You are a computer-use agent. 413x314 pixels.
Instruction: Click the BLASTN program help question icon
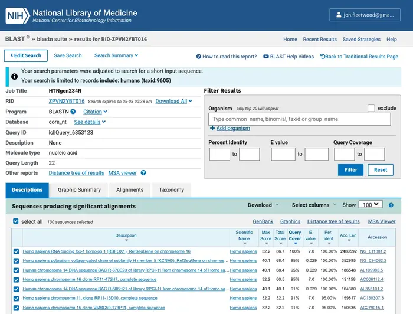coord(73,112)
